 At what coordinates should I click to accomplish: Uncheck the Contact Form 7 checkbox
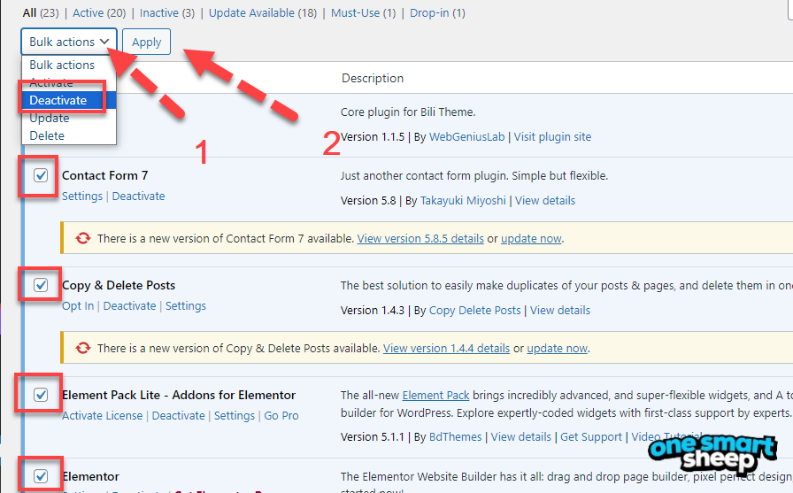(x=41, y=175)
